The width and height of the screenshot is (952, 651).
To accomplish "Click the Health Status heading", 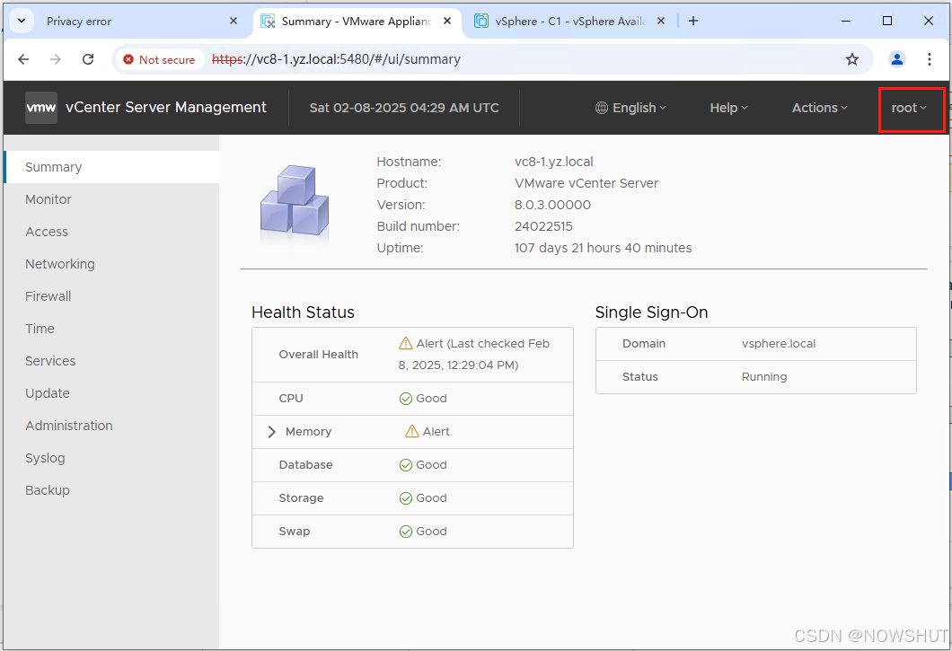I will [x=303, y=312].
